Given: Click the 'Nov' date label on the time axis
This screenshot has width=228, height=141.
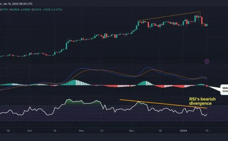Looking at the screenshot, I should click(81, 131).
